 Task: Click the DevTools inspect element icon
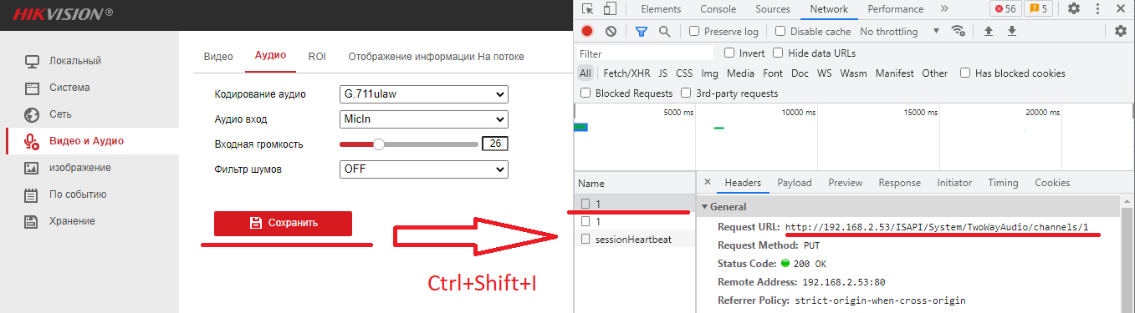(x=587, y=9)
